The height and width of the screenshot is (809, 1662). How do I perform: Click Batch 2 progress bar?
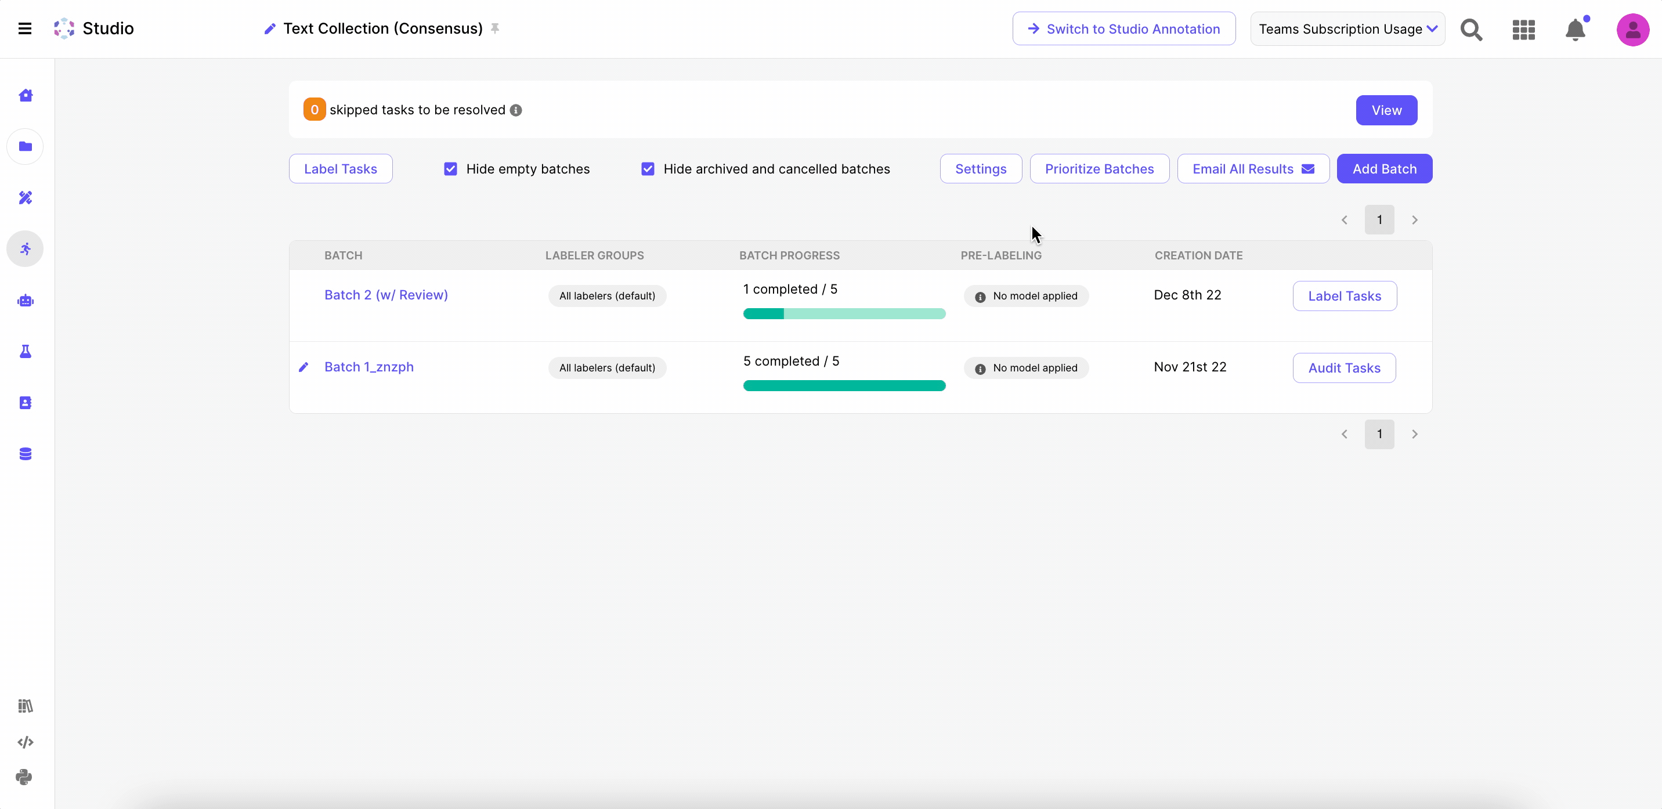(x=844, y=314)
